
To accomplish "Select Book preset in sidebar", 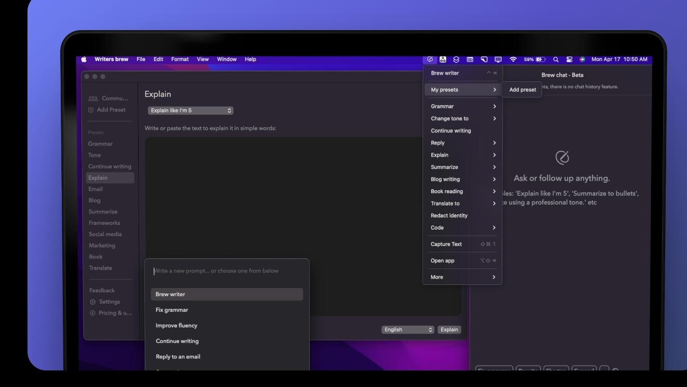I will click(x=95, y=256).
